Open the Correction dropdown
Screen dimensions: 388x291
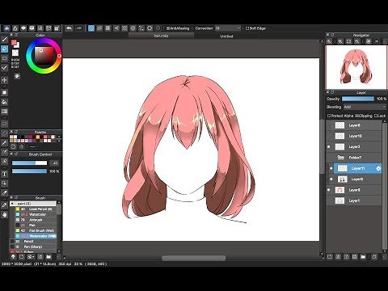click(228, 28)
